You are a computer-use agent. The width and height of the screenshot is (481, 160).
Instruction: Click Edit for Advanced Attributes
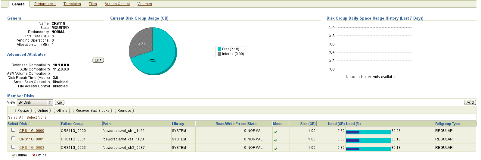click(x=98, y=60)
